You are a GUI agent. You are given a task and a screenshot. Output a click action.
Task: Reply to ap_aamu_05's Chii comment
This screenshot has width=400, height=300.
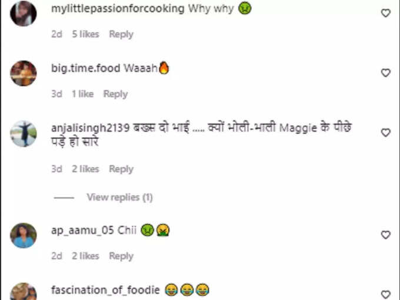(121, 256)
